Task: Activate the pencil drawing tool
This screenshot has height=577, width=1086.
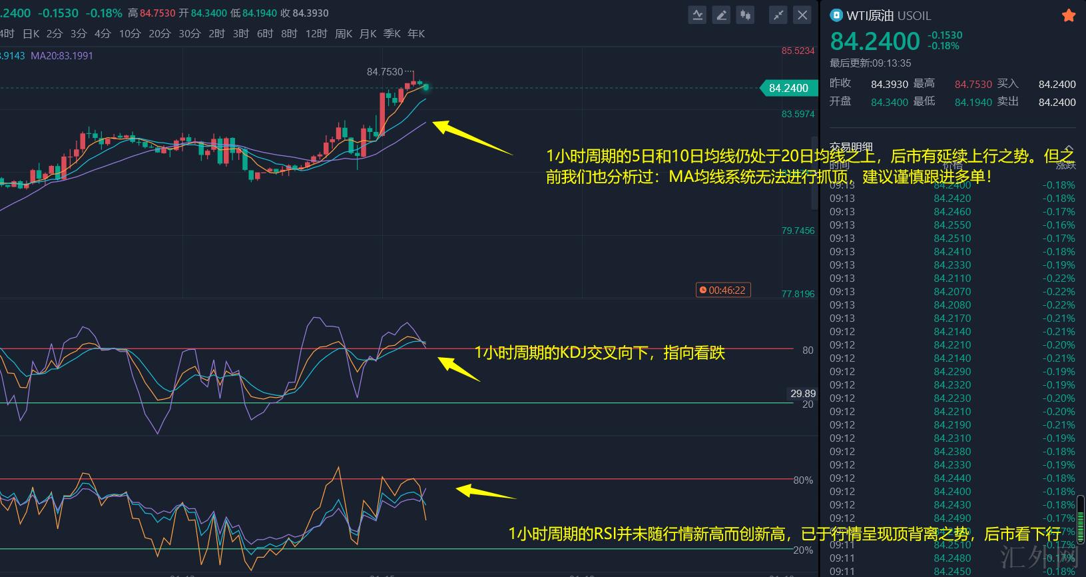Action: [721, 15]
